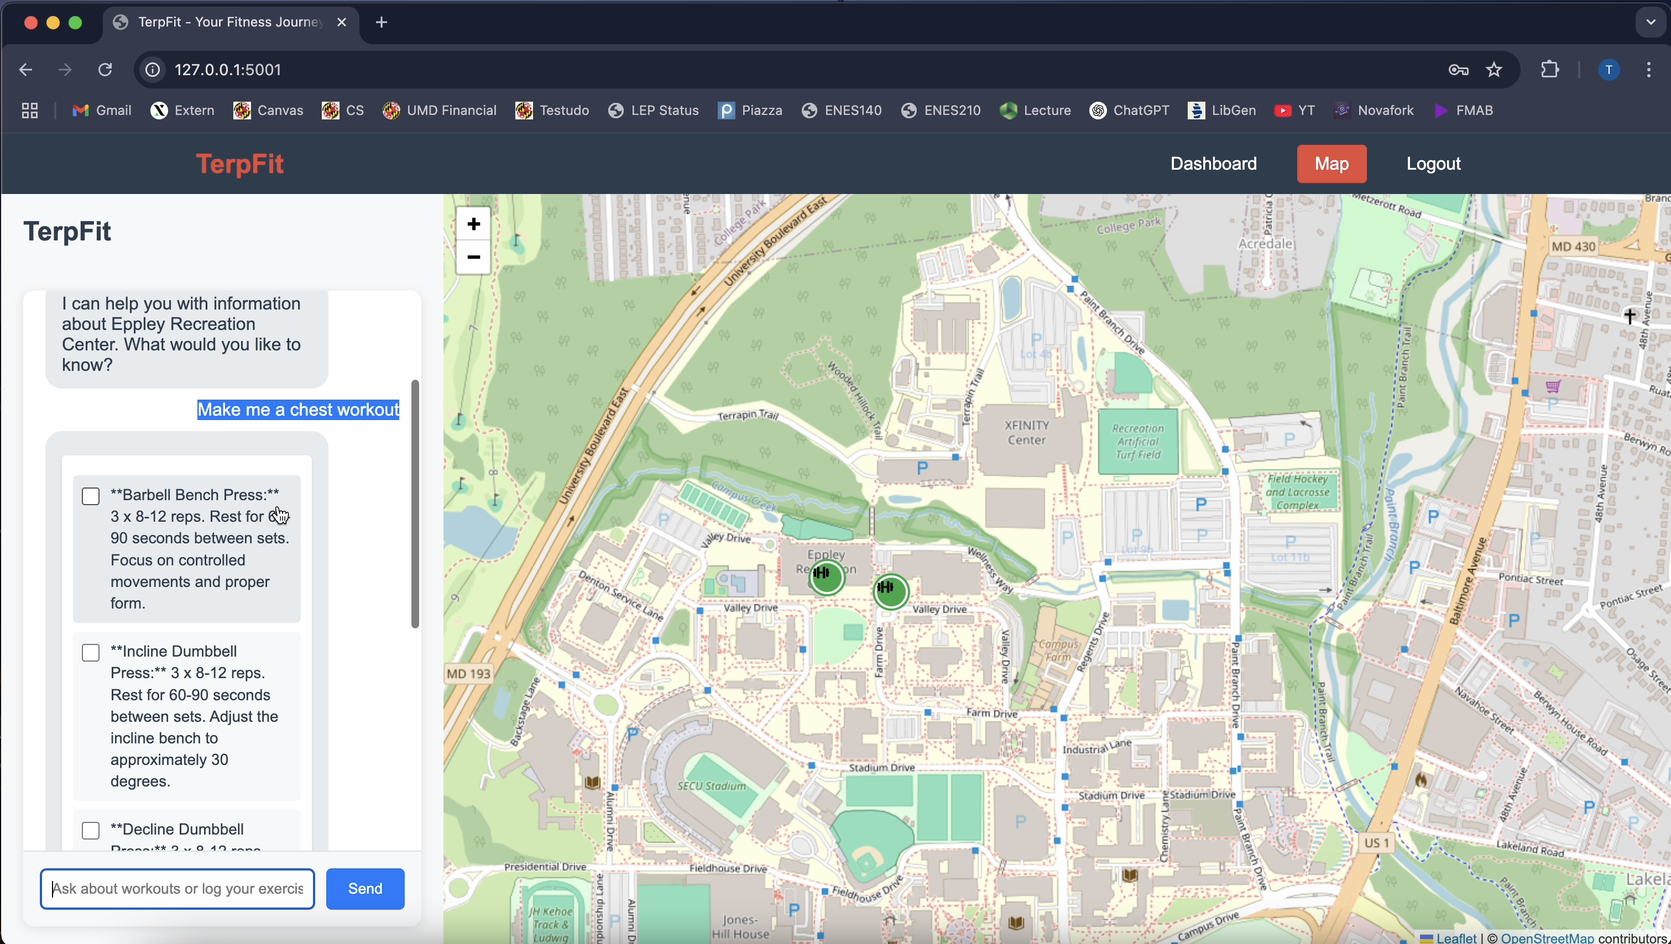Screen dimensions: 1671x944
Task: Expand the browser tab search dropdown
Action: [x=1650, y=22]
